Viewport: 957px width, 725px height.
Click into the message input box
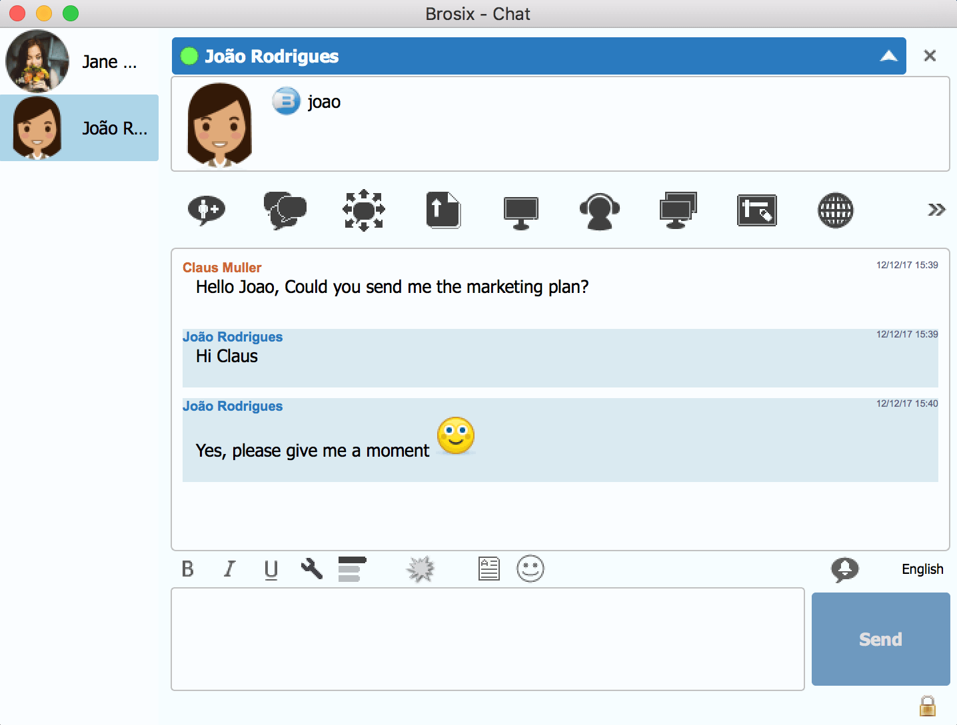click(488, 639)
